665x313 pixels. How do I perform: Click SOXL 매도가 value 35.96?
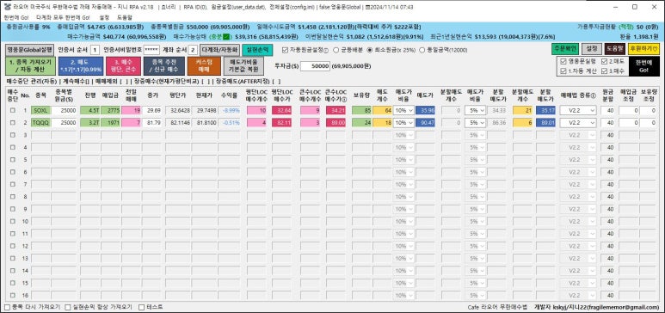tap(425, 110)
